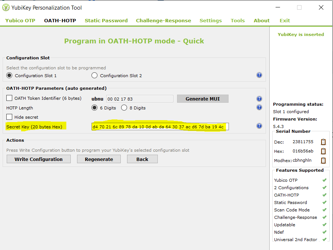Enable the OATH Token Identifier checkbox
Image resolution: width=333 pixels, height=250 pixels.
(9, 98)
